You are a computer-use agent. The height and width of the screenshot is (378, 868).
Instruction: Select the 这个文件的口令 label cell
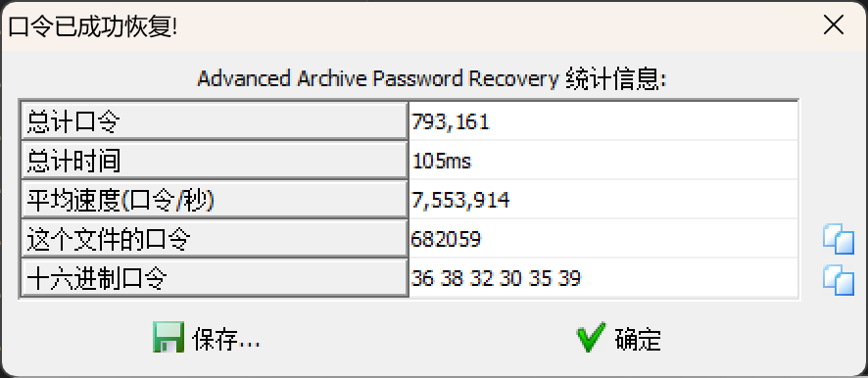[x=215, y=239]
